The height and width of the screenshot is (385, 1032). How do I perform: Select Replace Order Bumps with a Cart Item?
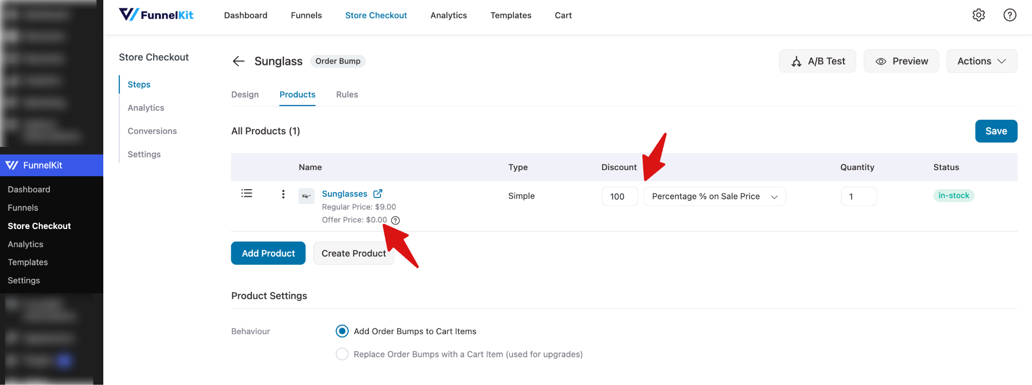tap(342, 354)
